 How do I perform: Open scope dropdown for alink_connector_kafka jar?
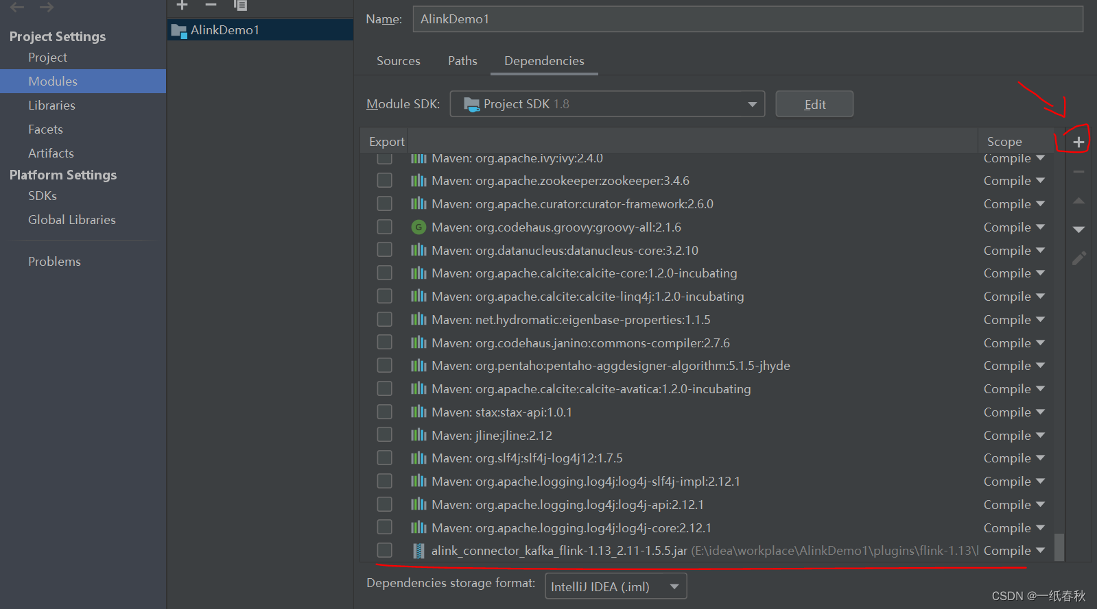click(x=1014, y=551)
